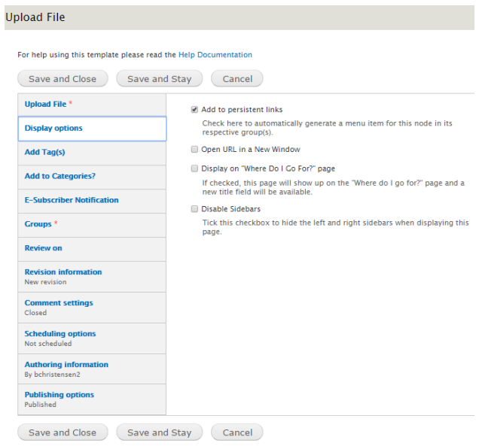
Task: Click the "Not scheduled" summary text
Action: 48,344
